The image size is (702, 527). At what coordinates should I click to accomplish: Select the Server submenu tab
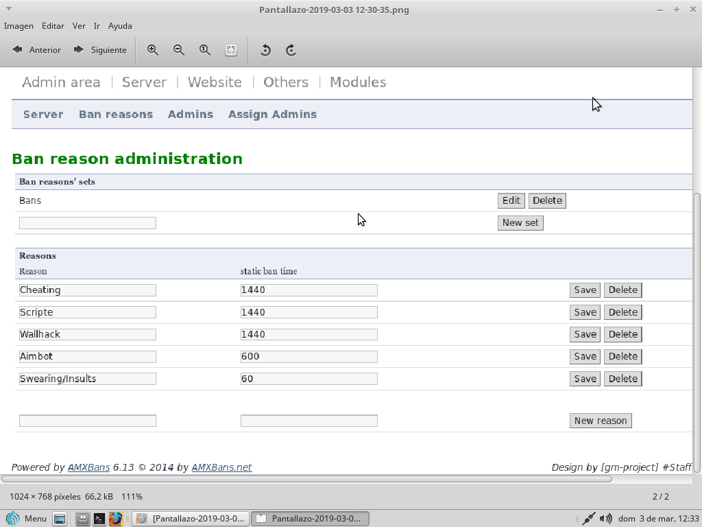coord(43,115)
